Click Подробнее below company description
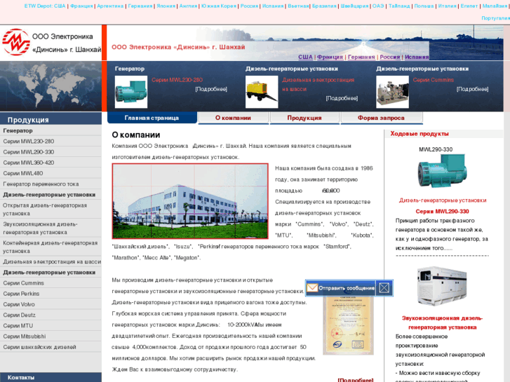 point(356,380)
